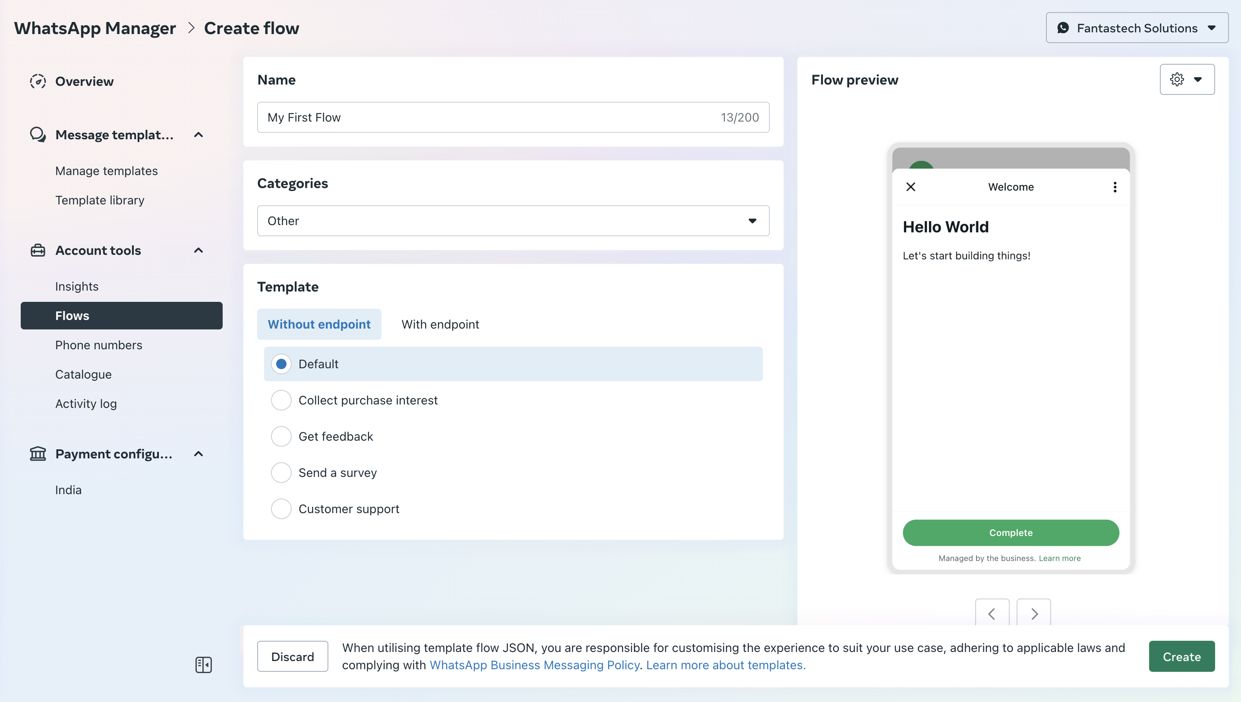Image resolution: width=1241 pixels, height=702 pixels.
Task: Select Collect purchase interest radio option
Action: pyautogui.click(x=281, y=400)
